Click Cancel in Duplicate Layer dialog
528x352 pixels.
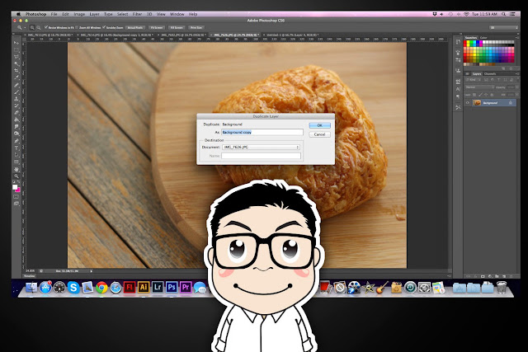pyautogui.click(x=319, y=134)
